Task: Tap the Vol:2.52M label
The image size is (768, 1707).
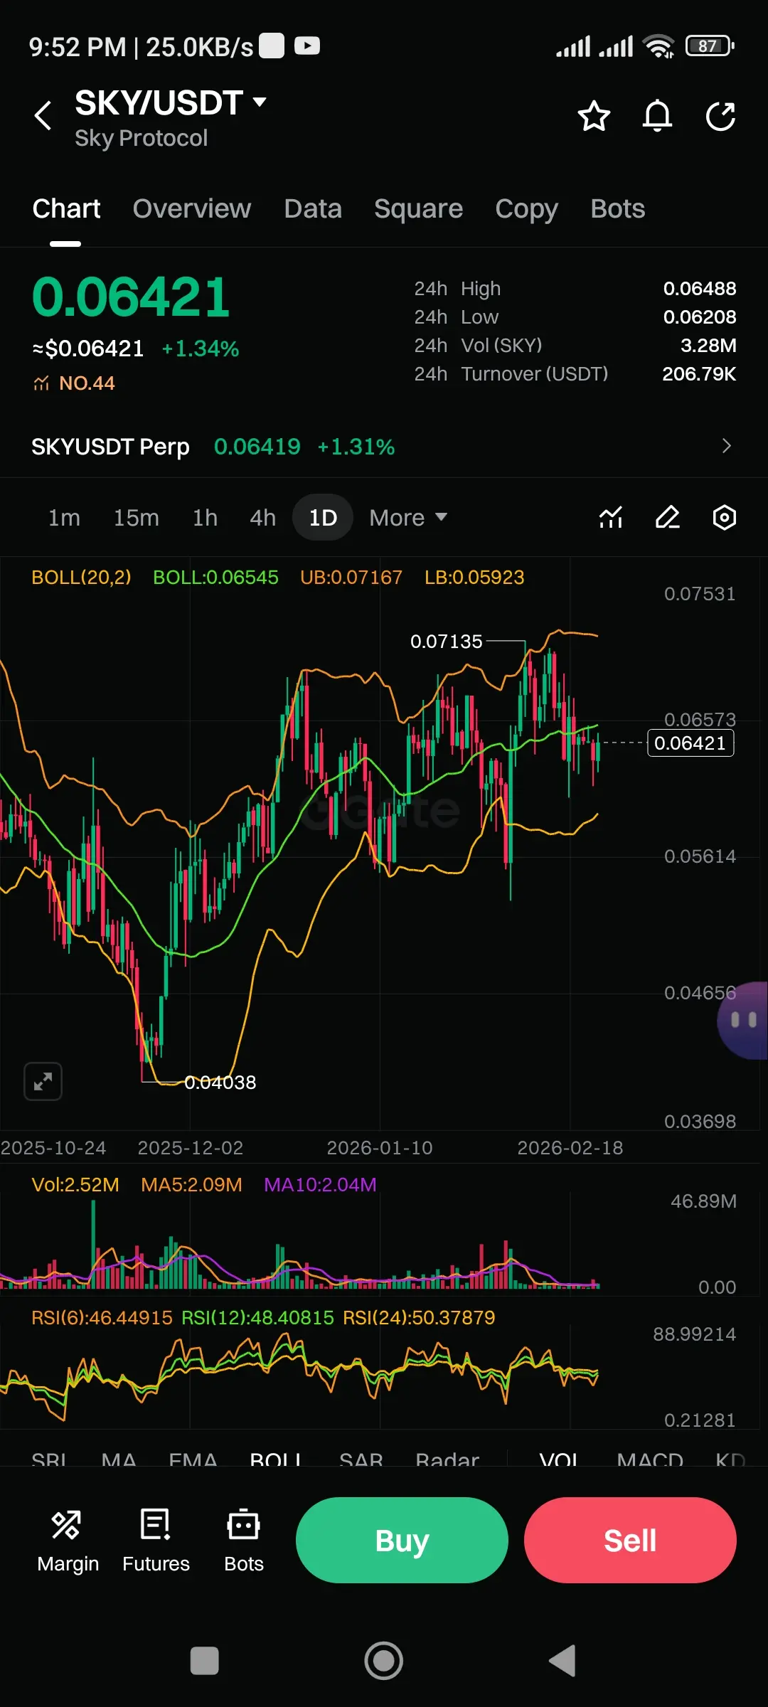Action: click(75, 1185)
